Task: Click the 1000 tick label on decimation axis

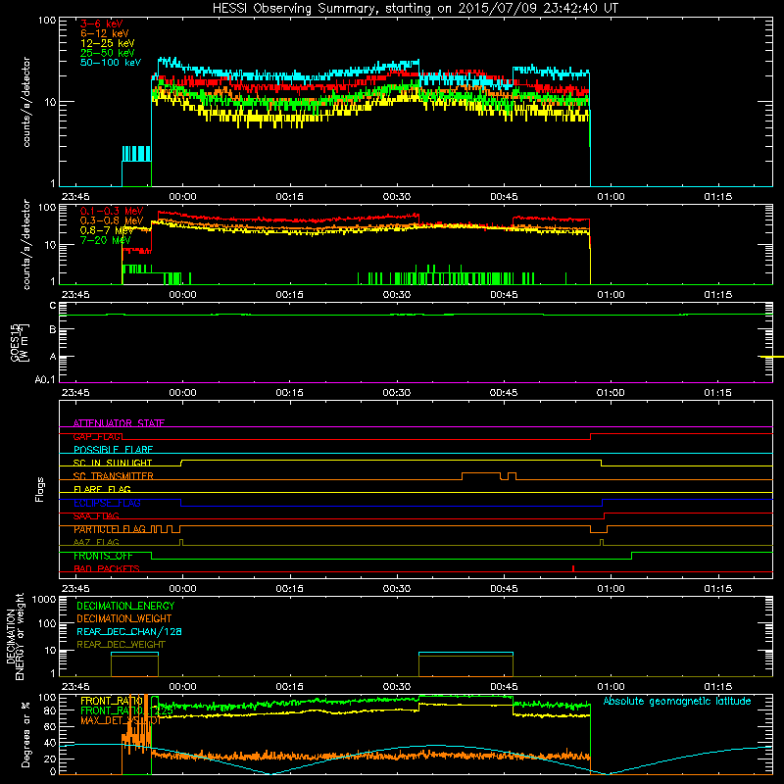Action: pos(44,600)
